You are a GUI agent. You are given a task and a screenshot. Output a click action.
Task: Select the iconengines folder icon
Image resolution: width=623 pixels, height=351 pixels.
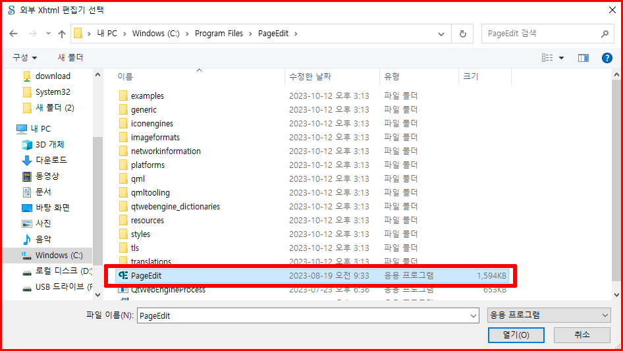pyautogui.click(x=123, y=124)
